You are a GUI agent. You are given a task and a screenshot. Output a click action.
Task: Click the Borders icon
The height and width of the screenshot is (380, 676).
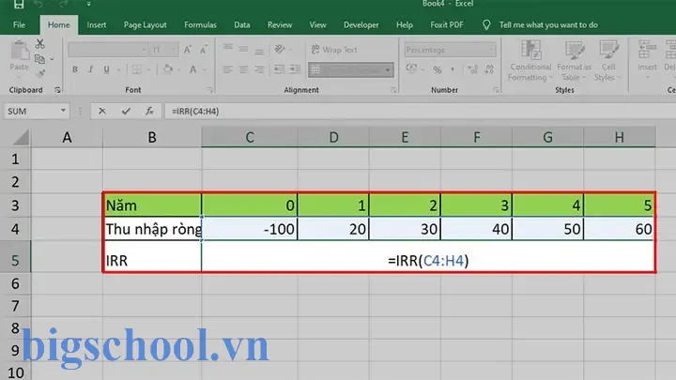tap(137, 69)
